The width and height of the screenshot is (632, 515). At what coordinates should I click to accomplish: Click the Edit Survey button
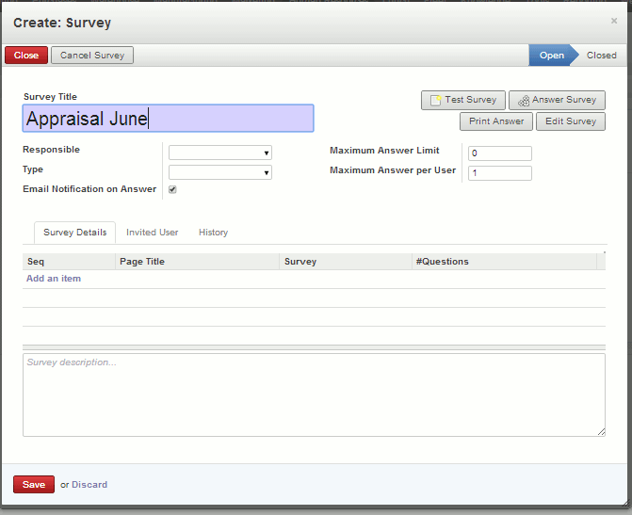[570, 121]
